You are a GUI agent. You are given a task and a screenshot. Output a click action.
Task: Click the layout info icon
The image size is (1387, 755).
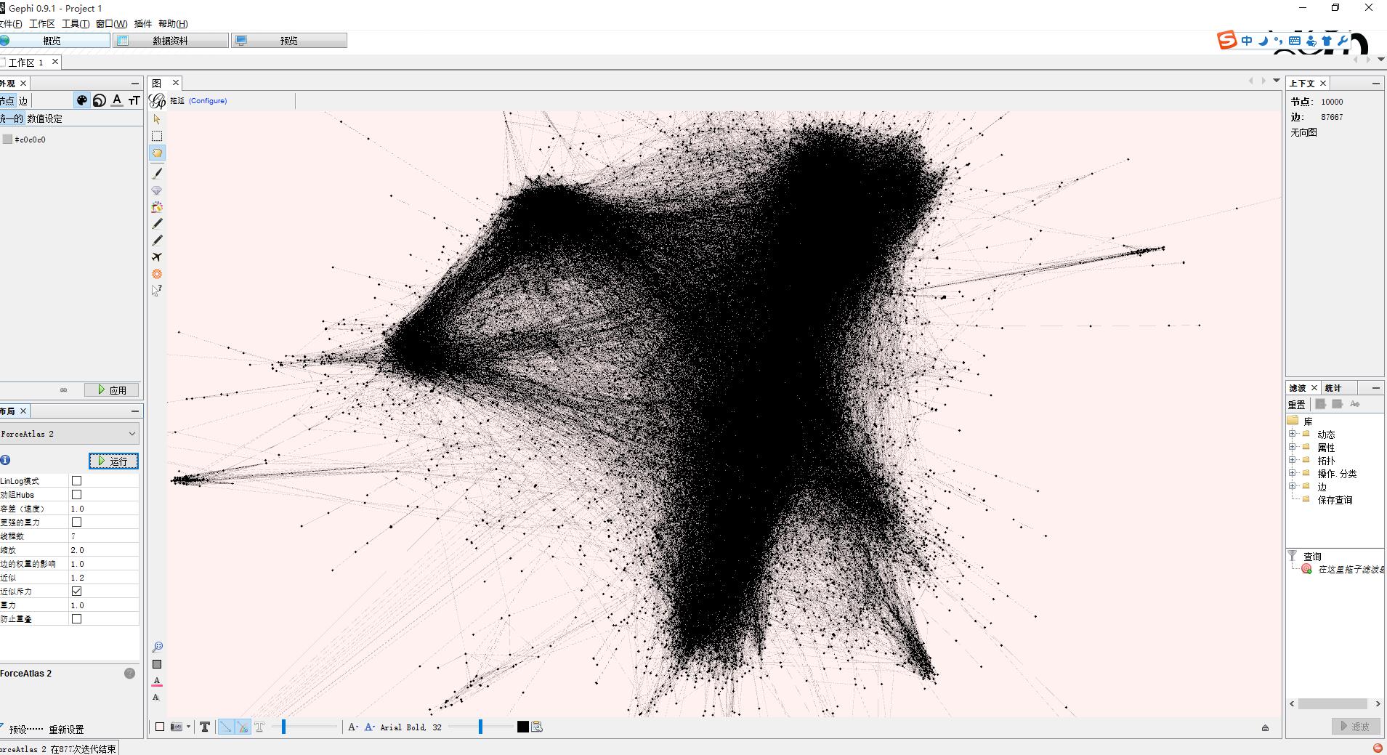pos(5,460)
